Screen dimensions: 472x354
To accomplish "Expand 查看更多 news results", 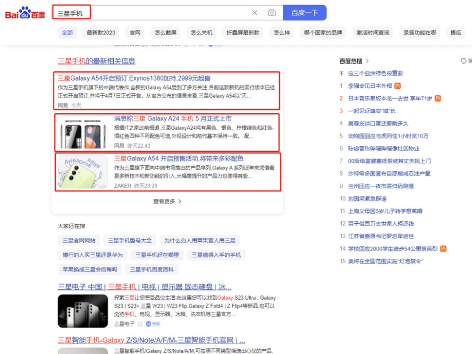I will [167, 202].
